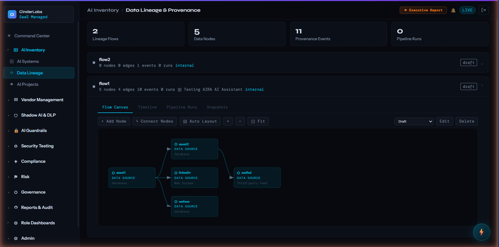This screenshot has width=499, height=247.
Task: Zoom in canvas with plus button
Action: (x=228, y=121)
